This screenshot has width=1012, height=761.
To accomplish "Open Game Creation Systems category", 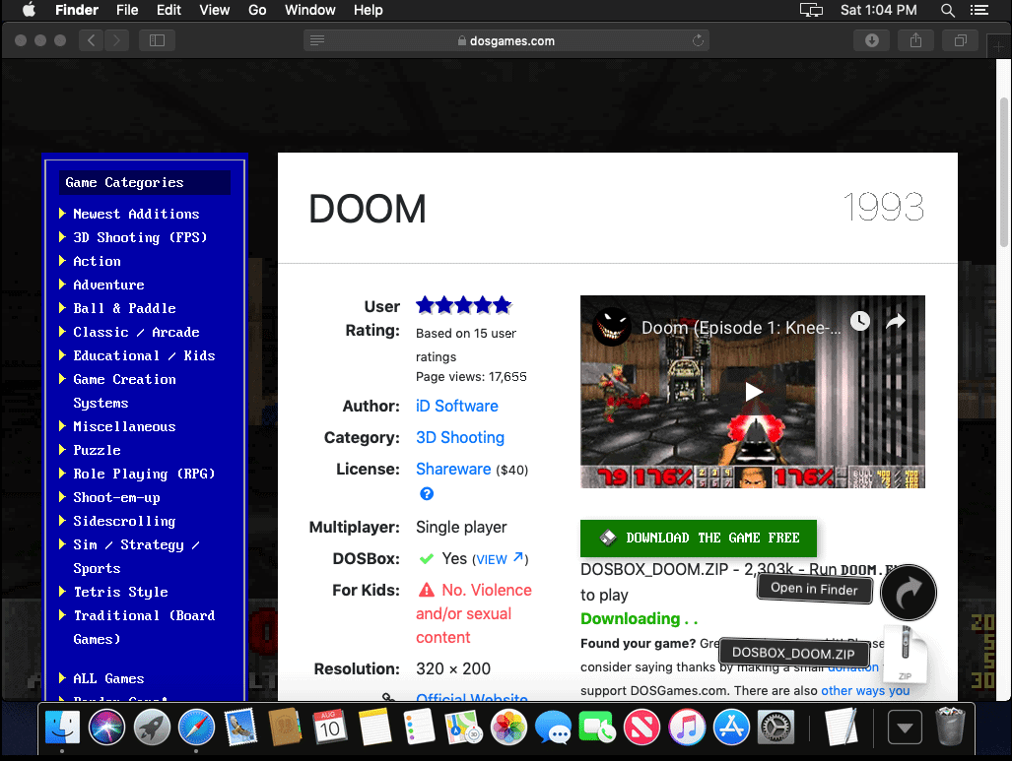I will tap(124, 391).
